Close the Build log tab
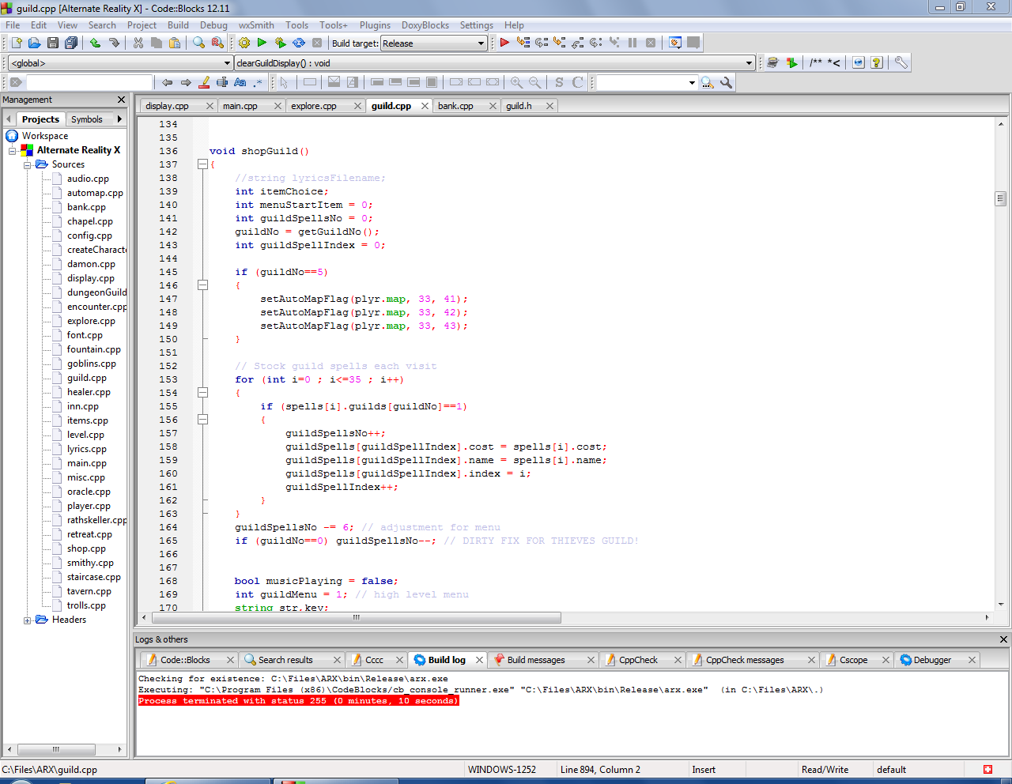The height and width of the screenshot is (784, 1012). (x=479, y=660)
